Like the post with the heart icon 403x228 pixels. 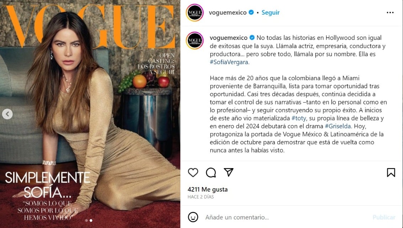(193, 172)
